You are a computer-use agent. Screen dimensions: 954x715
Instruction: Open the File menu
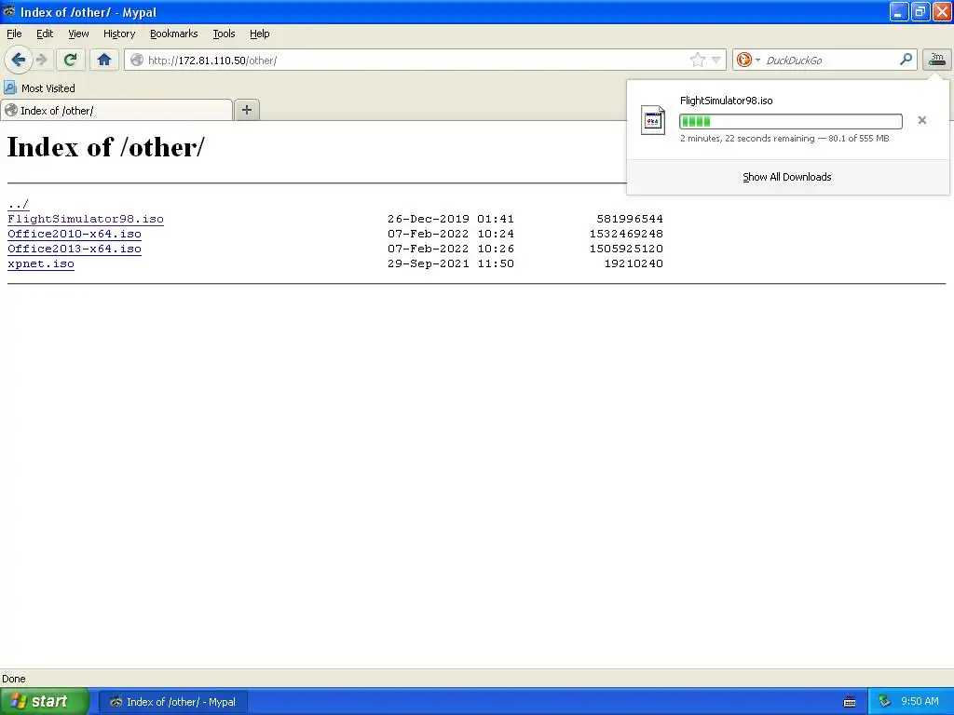(x=14, y=34)
